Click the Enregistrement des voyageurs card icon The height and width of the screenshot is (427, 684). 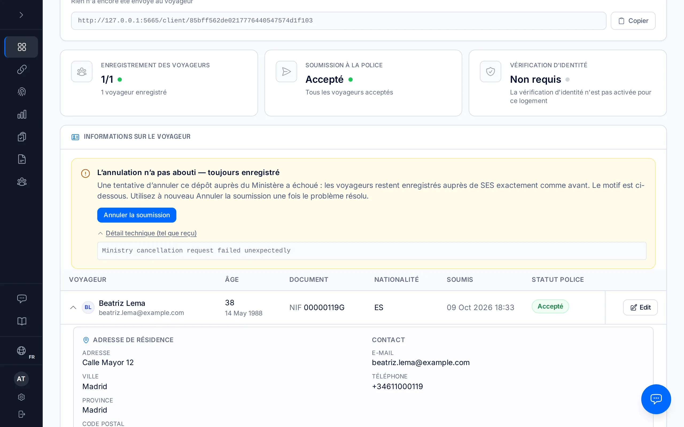coord(82,72)
